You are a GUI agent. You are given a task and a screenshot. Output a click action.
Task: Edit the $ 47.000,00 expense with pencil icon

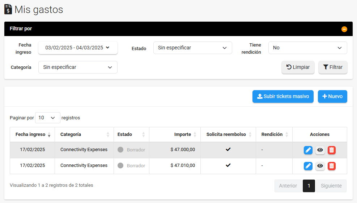(x=308, y=150)
